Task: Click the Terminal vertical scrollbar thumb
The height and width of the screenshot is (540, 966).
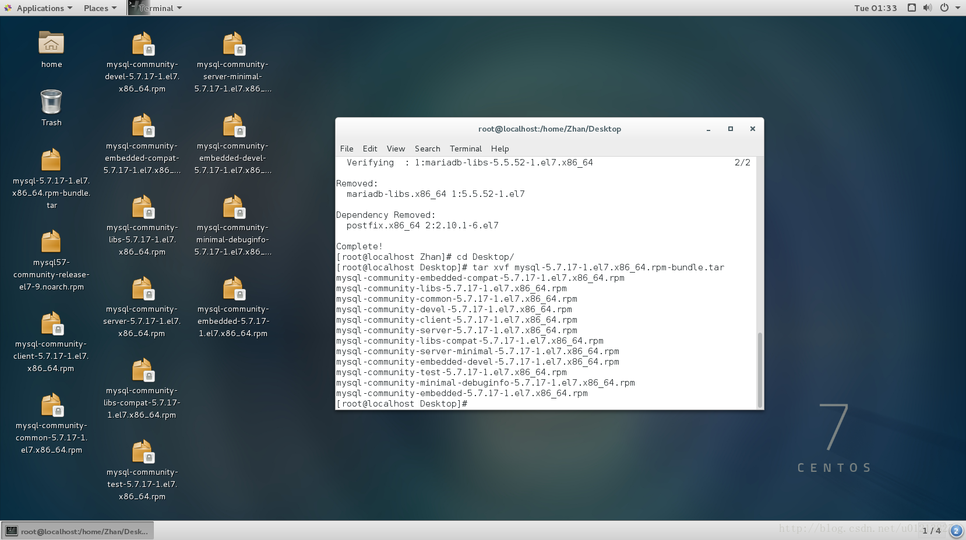Action: (759, 370)
